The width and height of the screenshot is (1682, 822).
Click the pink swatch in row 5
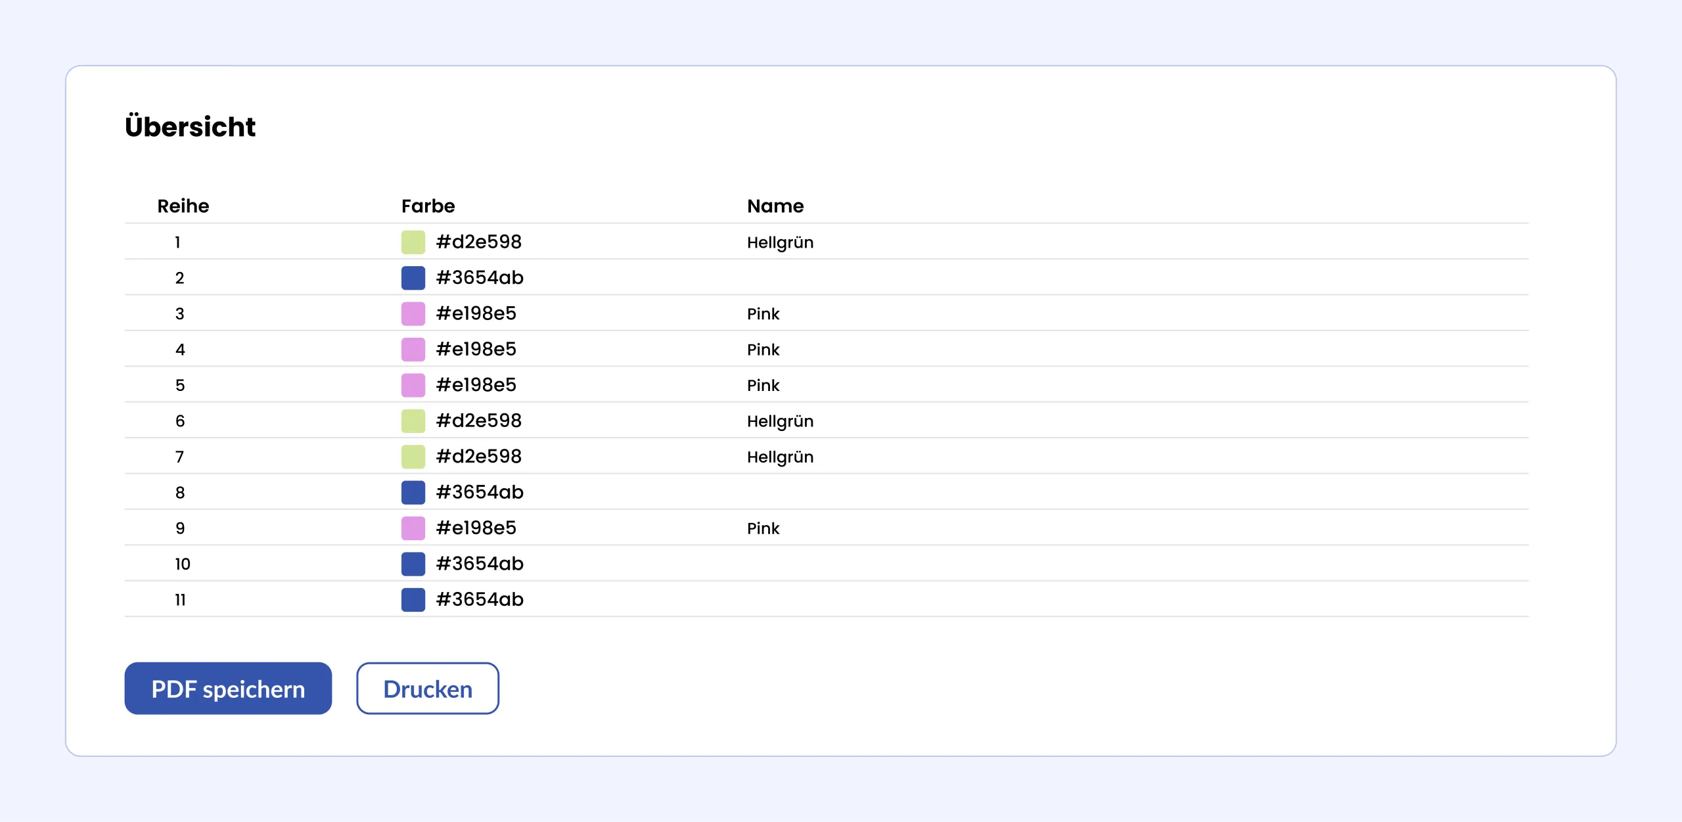(x=413, y=385)
